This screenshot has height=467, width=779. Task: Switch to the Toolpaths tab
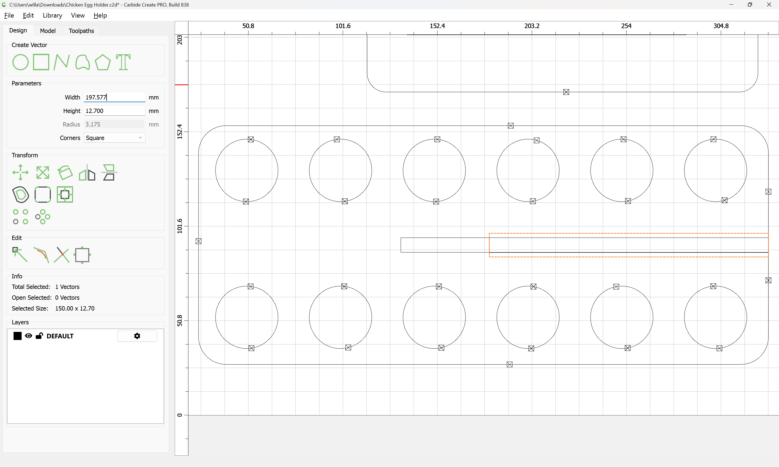click(x=81, y=31)
